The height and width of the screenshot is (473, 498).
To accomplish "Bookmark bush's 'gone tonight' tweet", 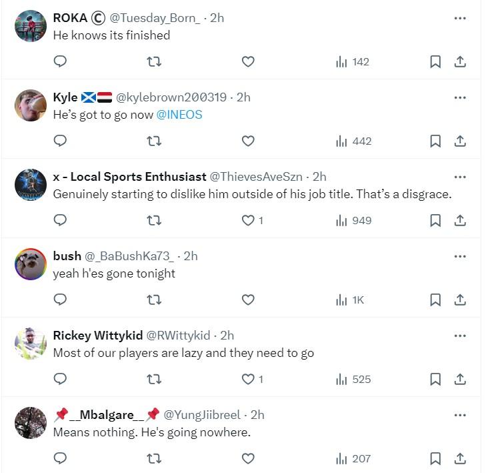I will pos(435,300).
